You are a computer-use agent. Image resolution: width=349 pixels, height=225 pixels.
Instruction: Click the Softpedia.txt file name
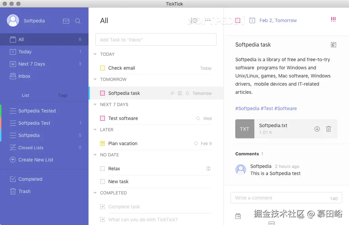273,125
